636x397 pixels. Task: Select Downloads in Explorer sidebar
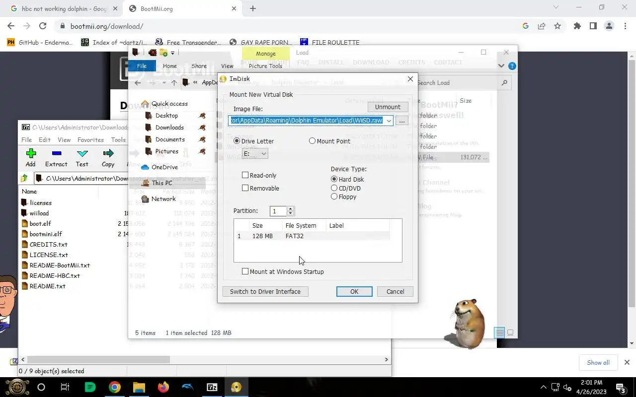pos(169,128)
